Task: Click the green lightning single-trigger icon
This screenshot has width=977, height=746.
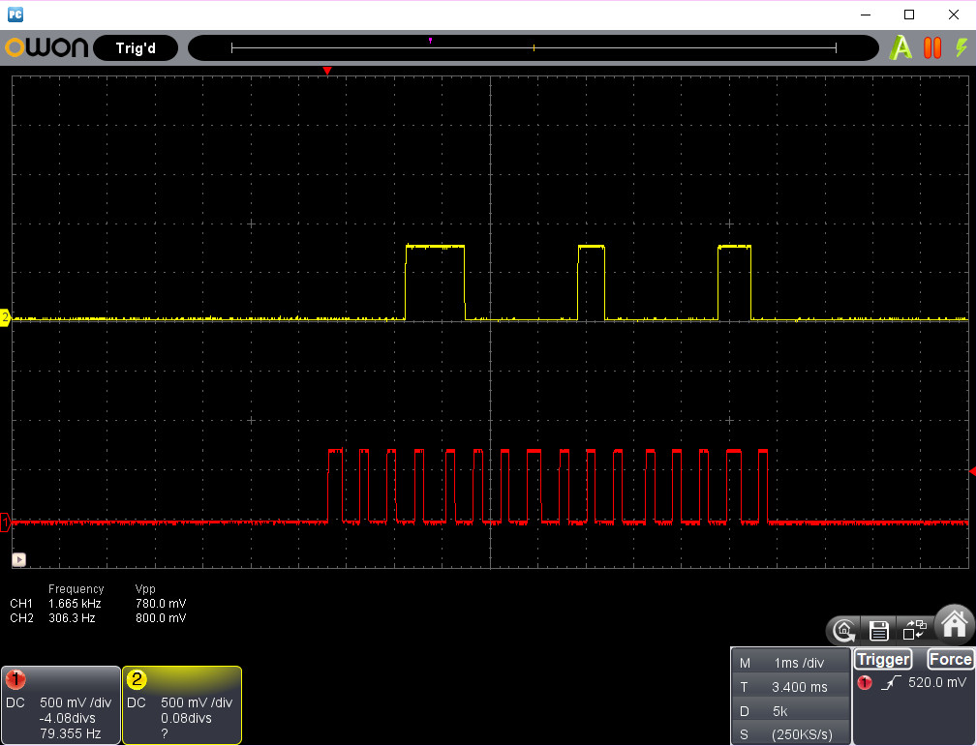Action: [962, 47]
